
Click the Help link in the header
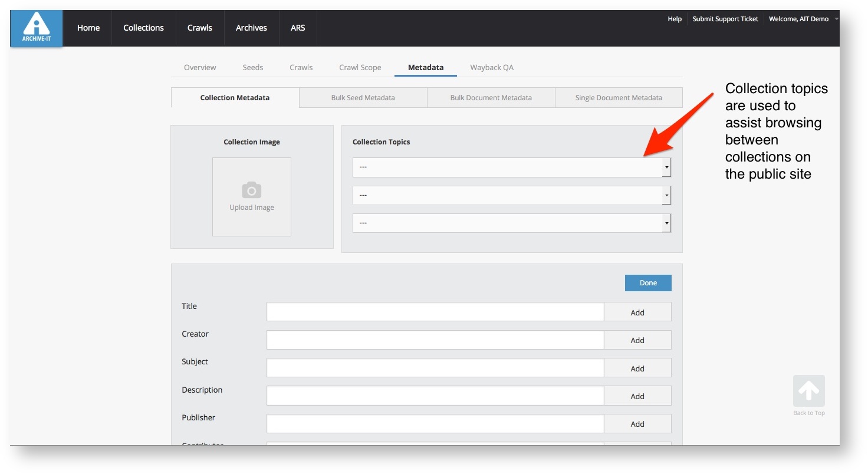tap(674, 19)
